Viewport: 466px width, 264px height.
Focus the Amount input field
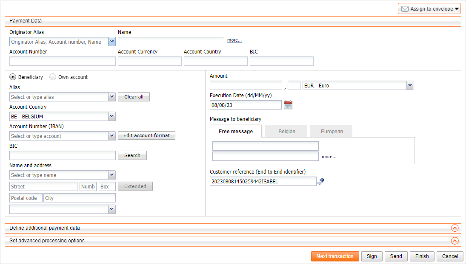pyautogui.click(x=246, y=86)
